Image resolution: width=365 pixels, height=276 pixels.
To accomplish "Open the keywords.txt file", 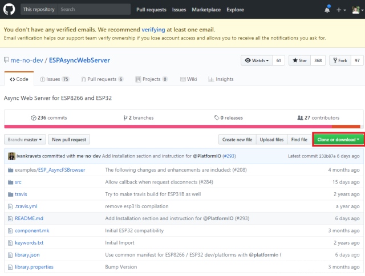I will [29, 242].
